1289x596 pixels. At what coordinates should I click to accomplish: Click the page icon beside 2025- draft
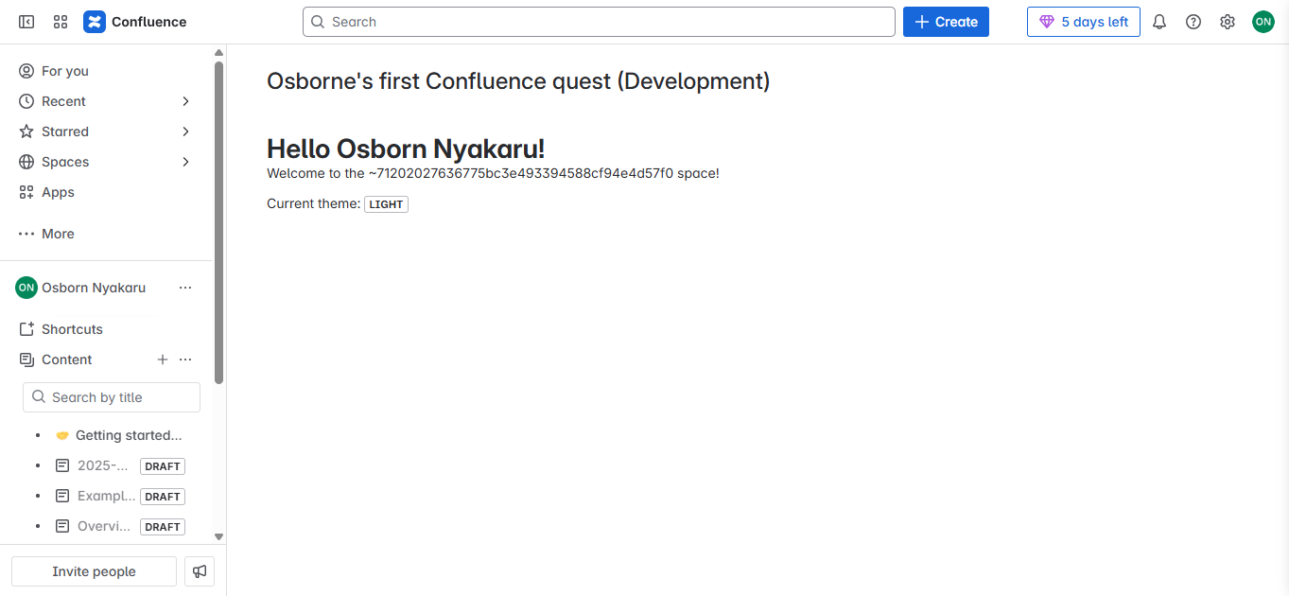[62, 465]
